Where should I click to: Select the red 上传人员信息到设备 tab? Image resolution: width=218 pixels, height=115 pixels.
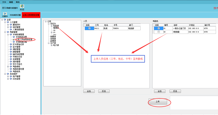click(x=31, y=15)
